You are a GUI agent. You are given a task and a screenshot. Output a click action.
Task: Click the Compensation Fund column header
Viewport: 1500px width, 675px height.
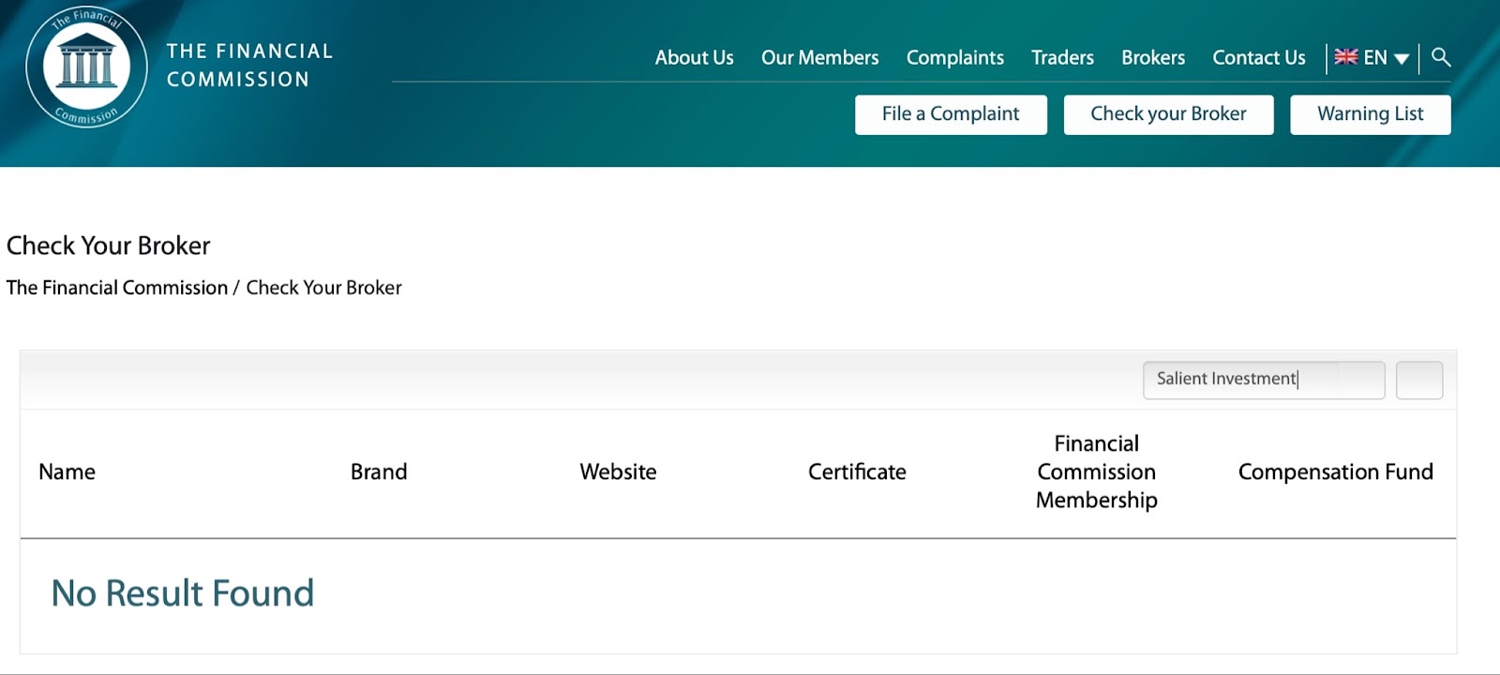point(1335,472)
